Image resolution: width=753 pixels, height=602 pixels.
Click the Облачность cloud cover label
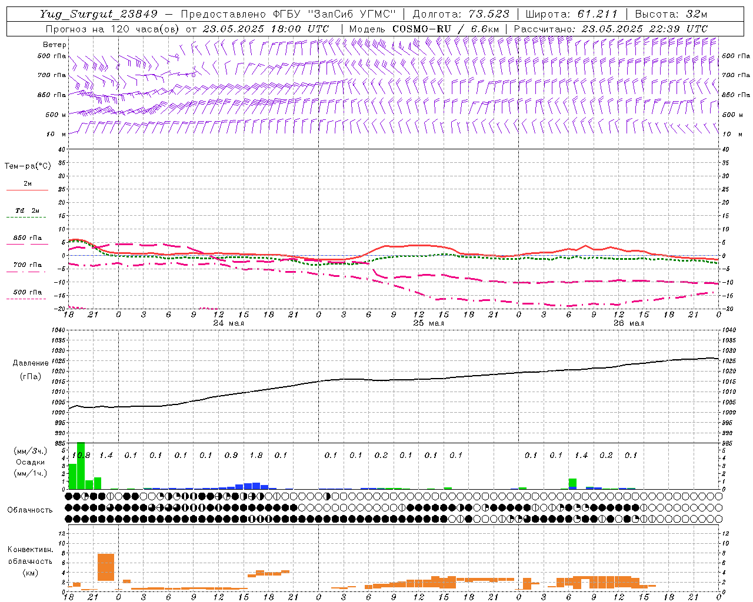coord(30,510)
